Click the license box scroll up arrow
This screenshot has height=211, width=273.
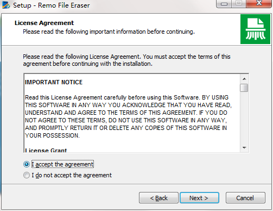click(244, 79)
